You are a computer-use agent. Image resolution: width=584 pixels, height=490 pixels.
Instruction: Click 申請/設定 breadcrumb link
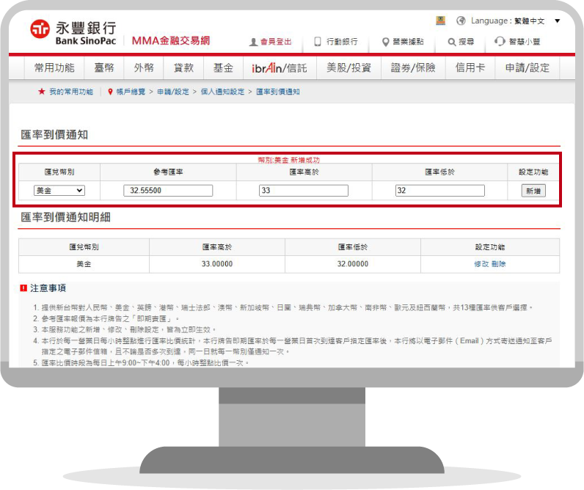tap(173, 92)
